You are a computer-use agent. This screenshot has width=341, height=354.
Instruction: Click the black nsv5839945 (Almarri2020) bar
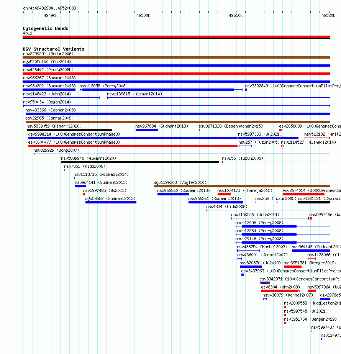pyautogui.click(x=140, y=162)
